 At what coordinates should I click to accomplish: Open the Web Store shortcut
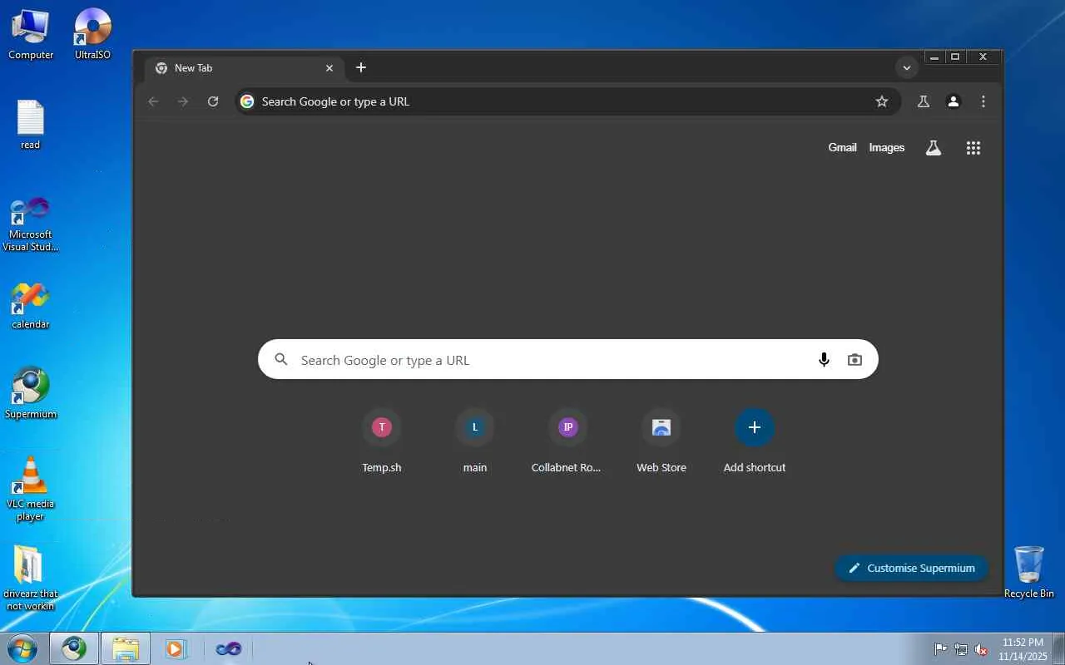pos(661,441)
